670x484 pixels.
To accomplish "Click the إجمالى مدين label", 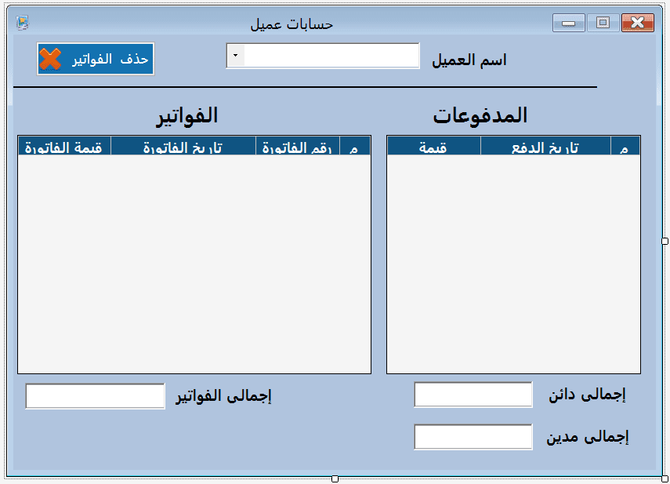I will coord(588,437).
